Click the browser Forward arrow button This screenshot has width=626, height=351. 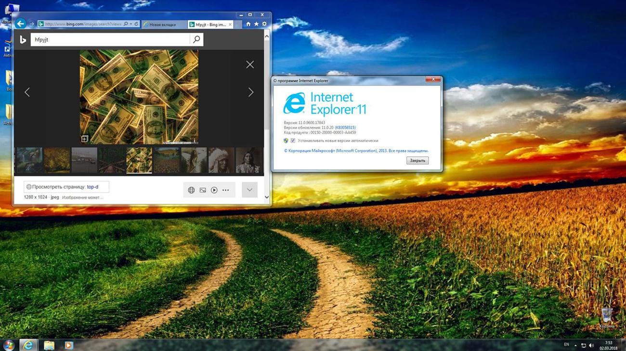pyautogui.click(x=32, y=24)
